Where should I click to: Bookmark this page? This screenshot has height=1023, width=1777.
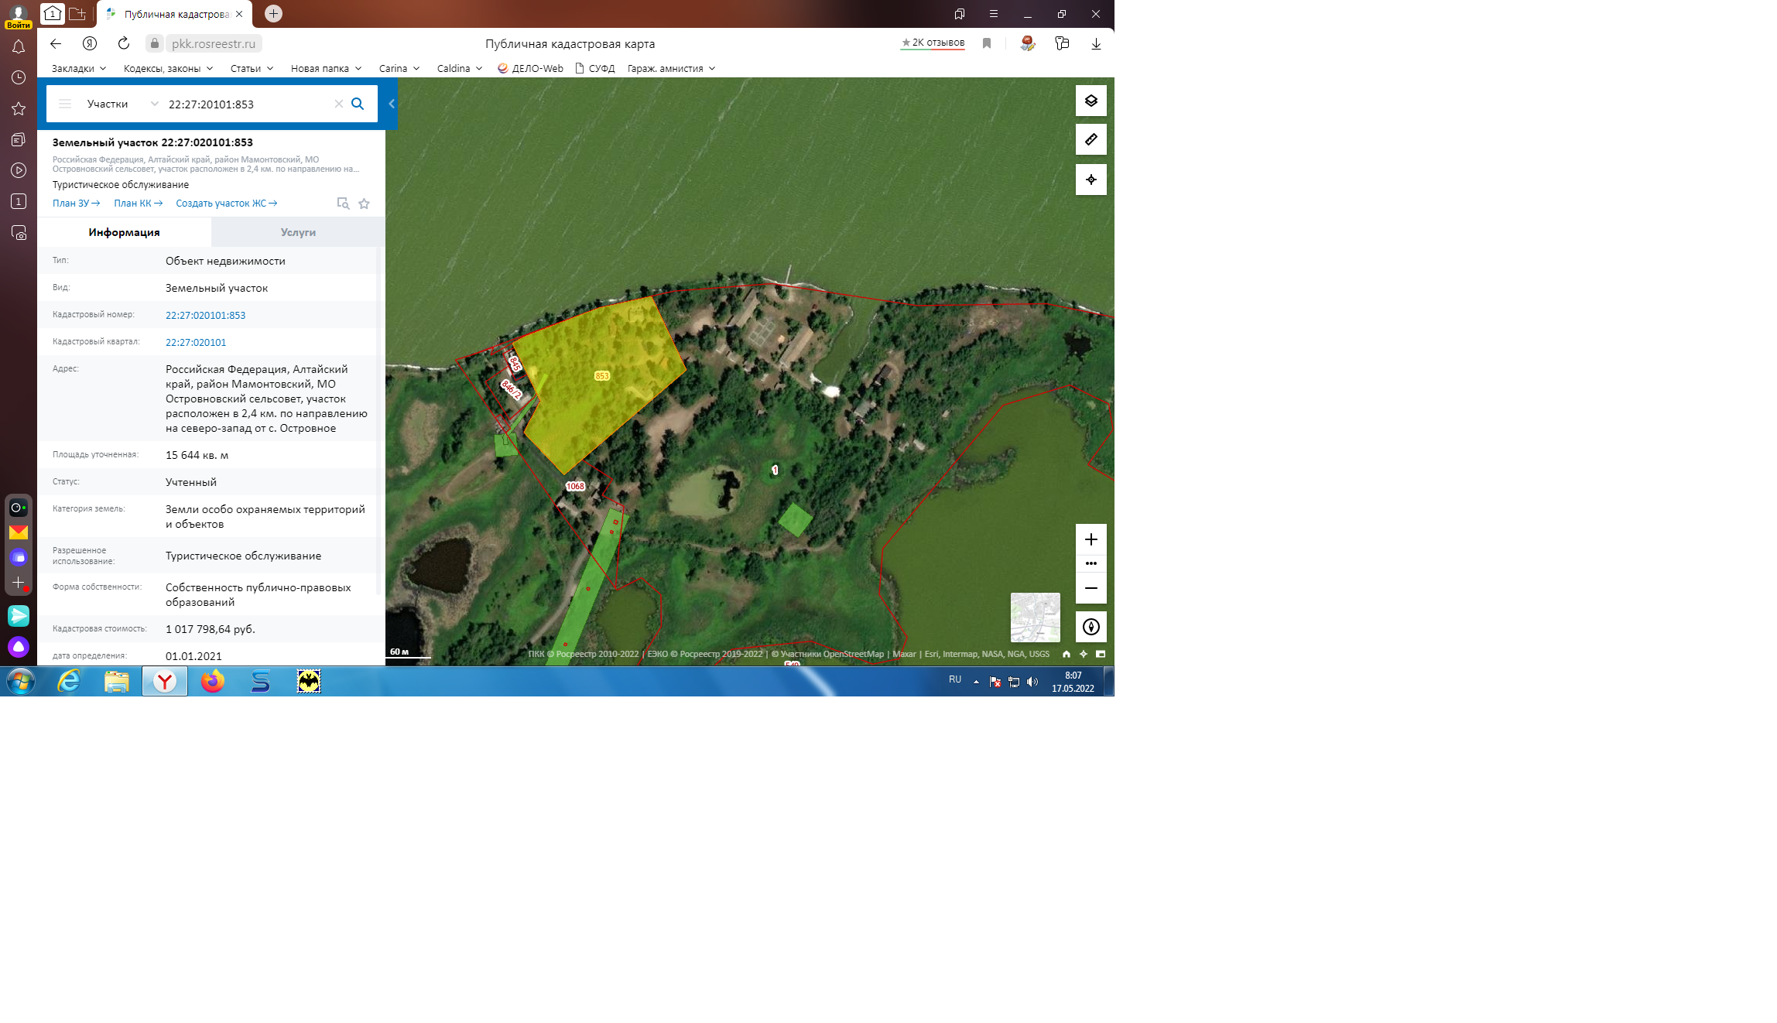coord(987,43)
